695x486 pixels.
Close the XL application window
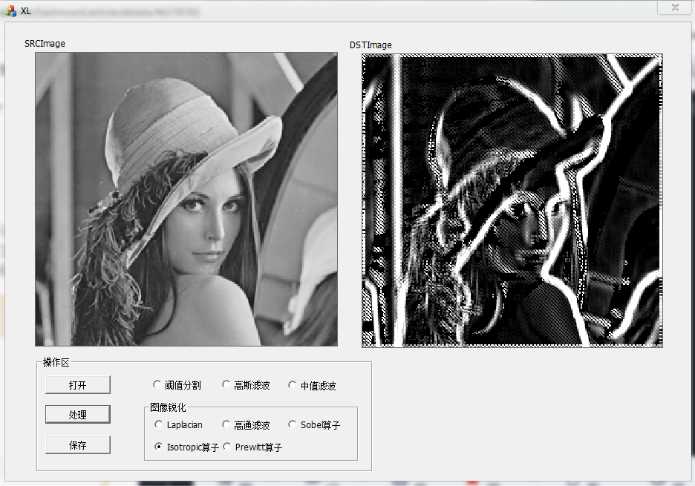674,7
